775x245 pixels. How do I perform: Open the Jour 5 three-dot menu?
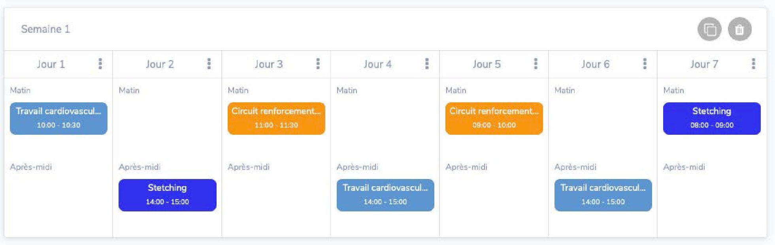(x=536, y=64)
